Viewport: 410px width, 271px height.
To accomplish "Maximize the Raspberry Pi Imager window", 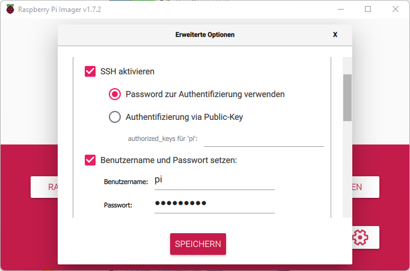I will pos(367,9).
